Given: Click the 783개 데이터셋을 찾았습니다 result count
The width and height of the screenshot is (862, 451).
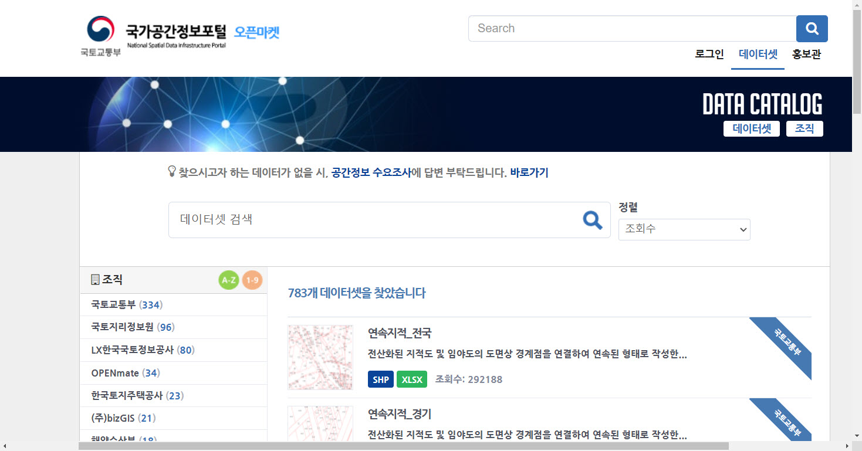Looking at the screenshot, I should (357, 293).
